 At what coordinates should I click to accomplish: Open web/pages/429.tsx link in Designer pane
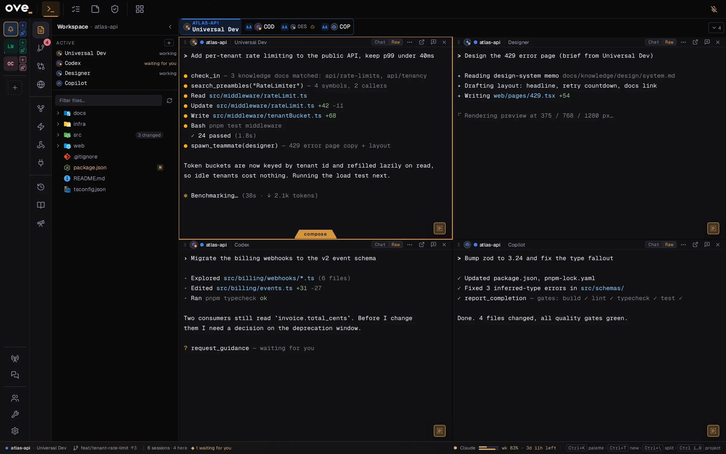tap(524, 96)
